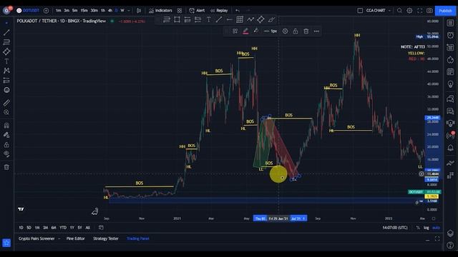Open the patterns tool in left sidebar
Viewport: 458px width, 257px height.
(6, 71)
